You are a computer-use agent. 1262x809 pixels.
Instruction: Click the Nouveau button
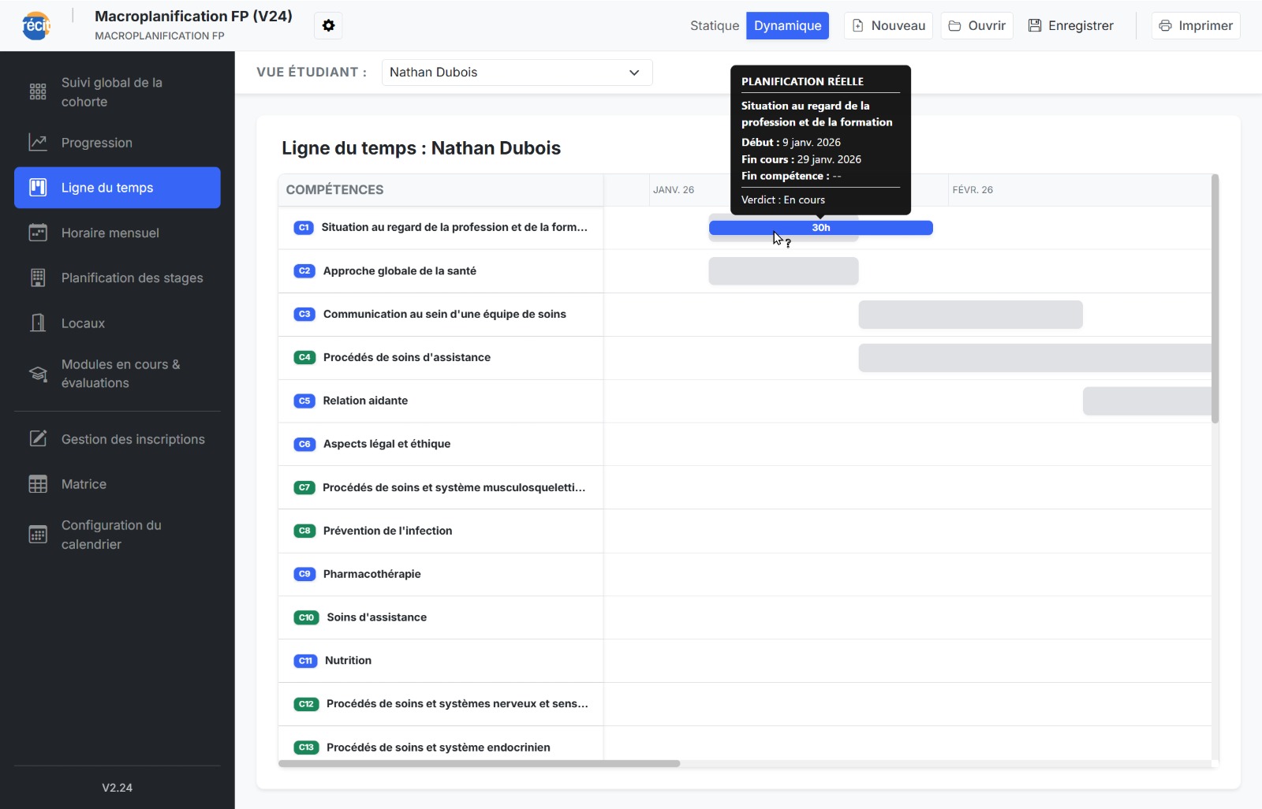(x=888, y=26)
